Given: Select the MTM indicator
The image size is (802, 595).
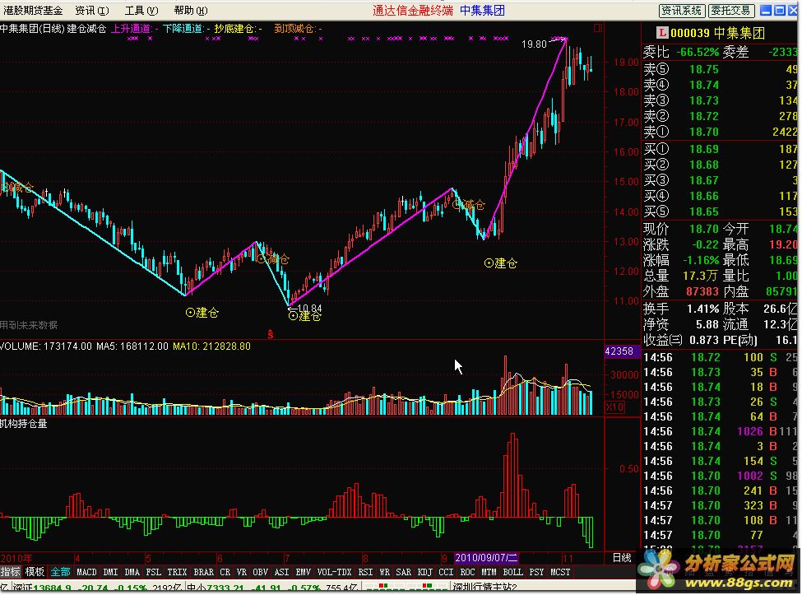Looking at the screenshot, I should tap(489, 572).
